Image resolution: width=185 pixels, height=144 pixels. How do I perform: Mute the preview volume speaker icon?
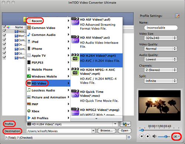(x=154, y=136)
